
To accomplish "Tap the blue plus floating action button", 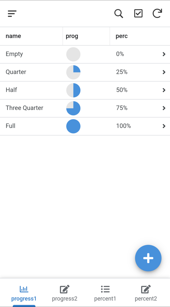I will point(148,258).
